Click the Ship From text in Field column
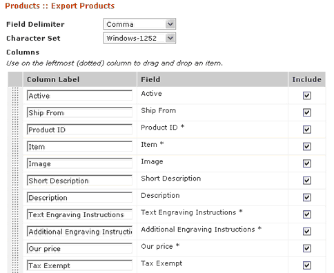The width and height of the screenshot is (334, 273). 159,110
